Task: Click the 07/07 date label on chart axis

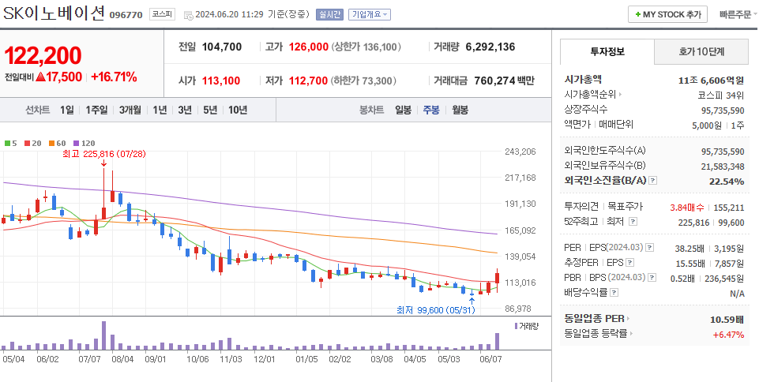Action: [89, 359]
